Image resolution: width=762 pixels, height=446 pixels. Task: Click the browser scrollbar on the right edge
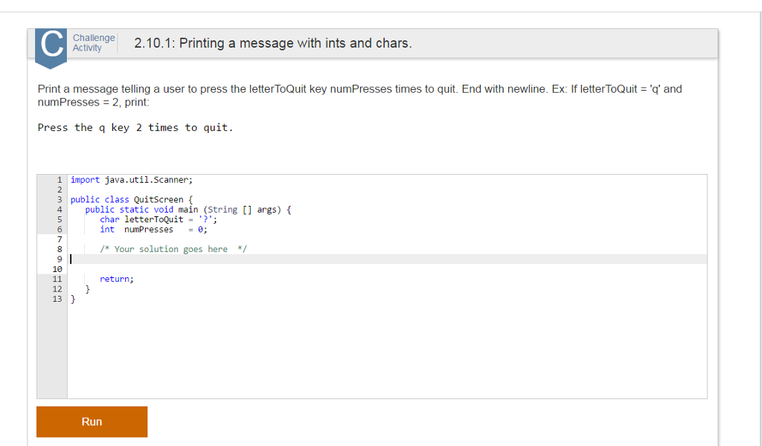click(x=758, y=223)
